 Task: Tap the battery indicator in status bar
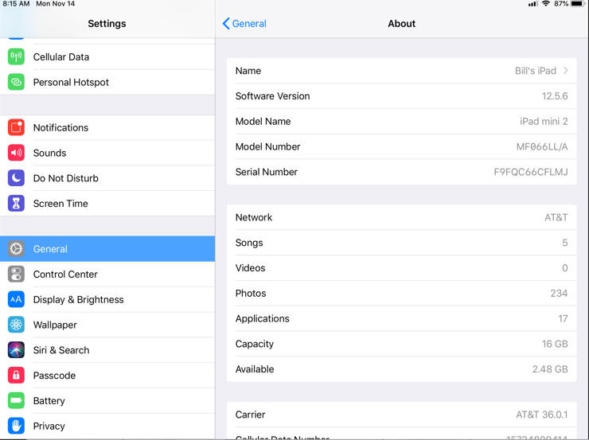click(x=577, y=4)
